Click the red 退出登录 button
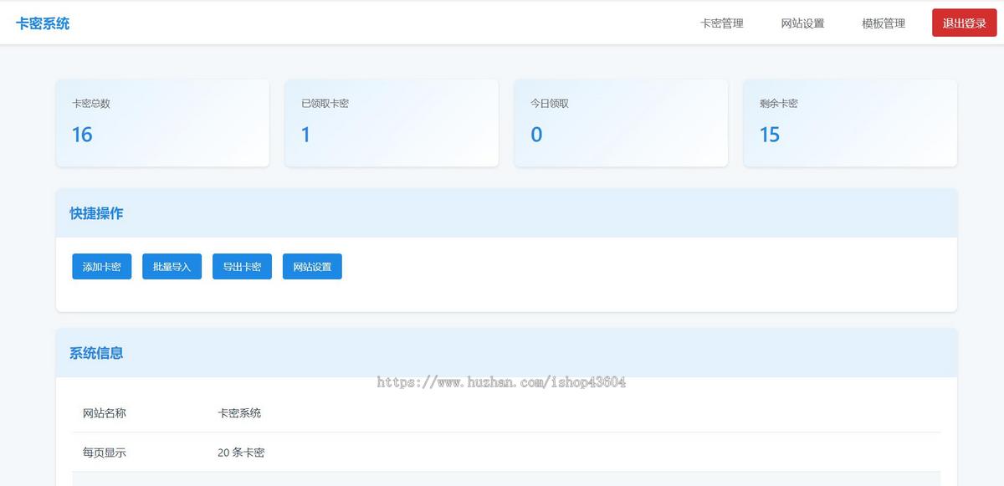 pyautogui.click(x=965, y=23)
